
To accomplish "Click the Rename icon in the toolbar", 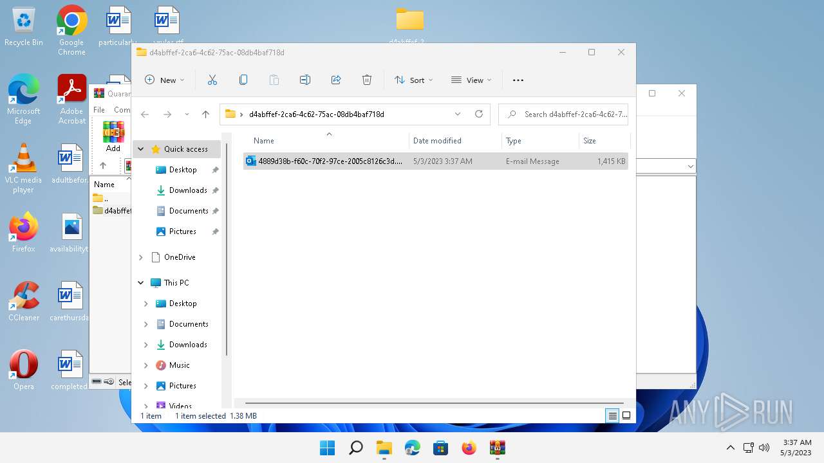I will tap(305, 80).
